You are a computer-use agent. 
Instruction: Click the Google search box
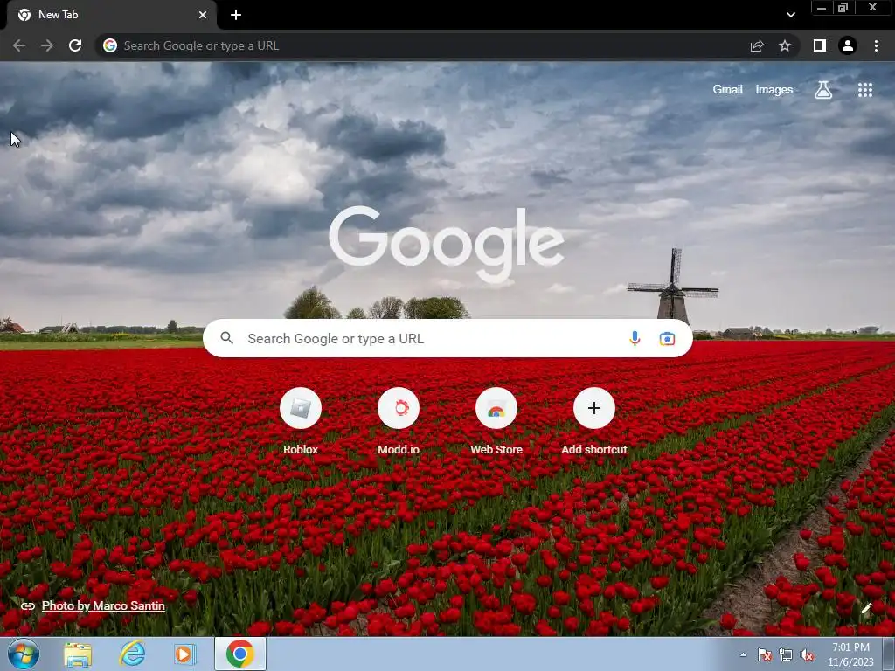tap(447, 338)
